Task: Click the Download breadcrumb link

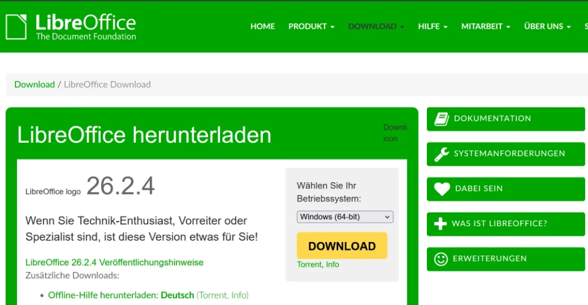Action: [35, 85]
